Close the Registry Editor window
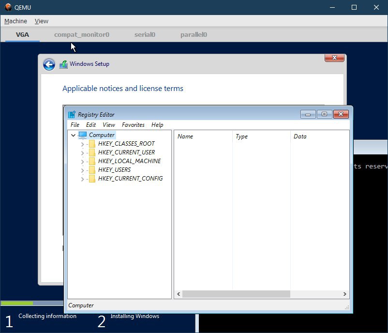 click(x=341, y=114)
